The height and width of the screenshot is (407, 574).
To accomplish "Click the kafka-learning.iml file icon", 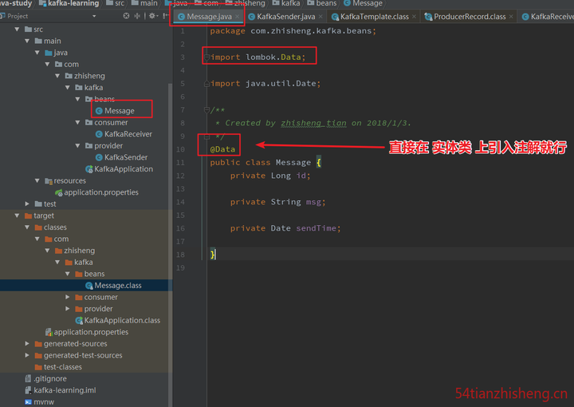I will (28, 390).
